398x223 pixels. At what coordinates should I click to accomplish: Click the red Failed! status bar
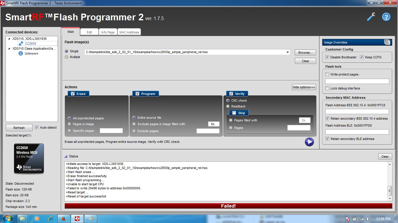tap(228, 206)
